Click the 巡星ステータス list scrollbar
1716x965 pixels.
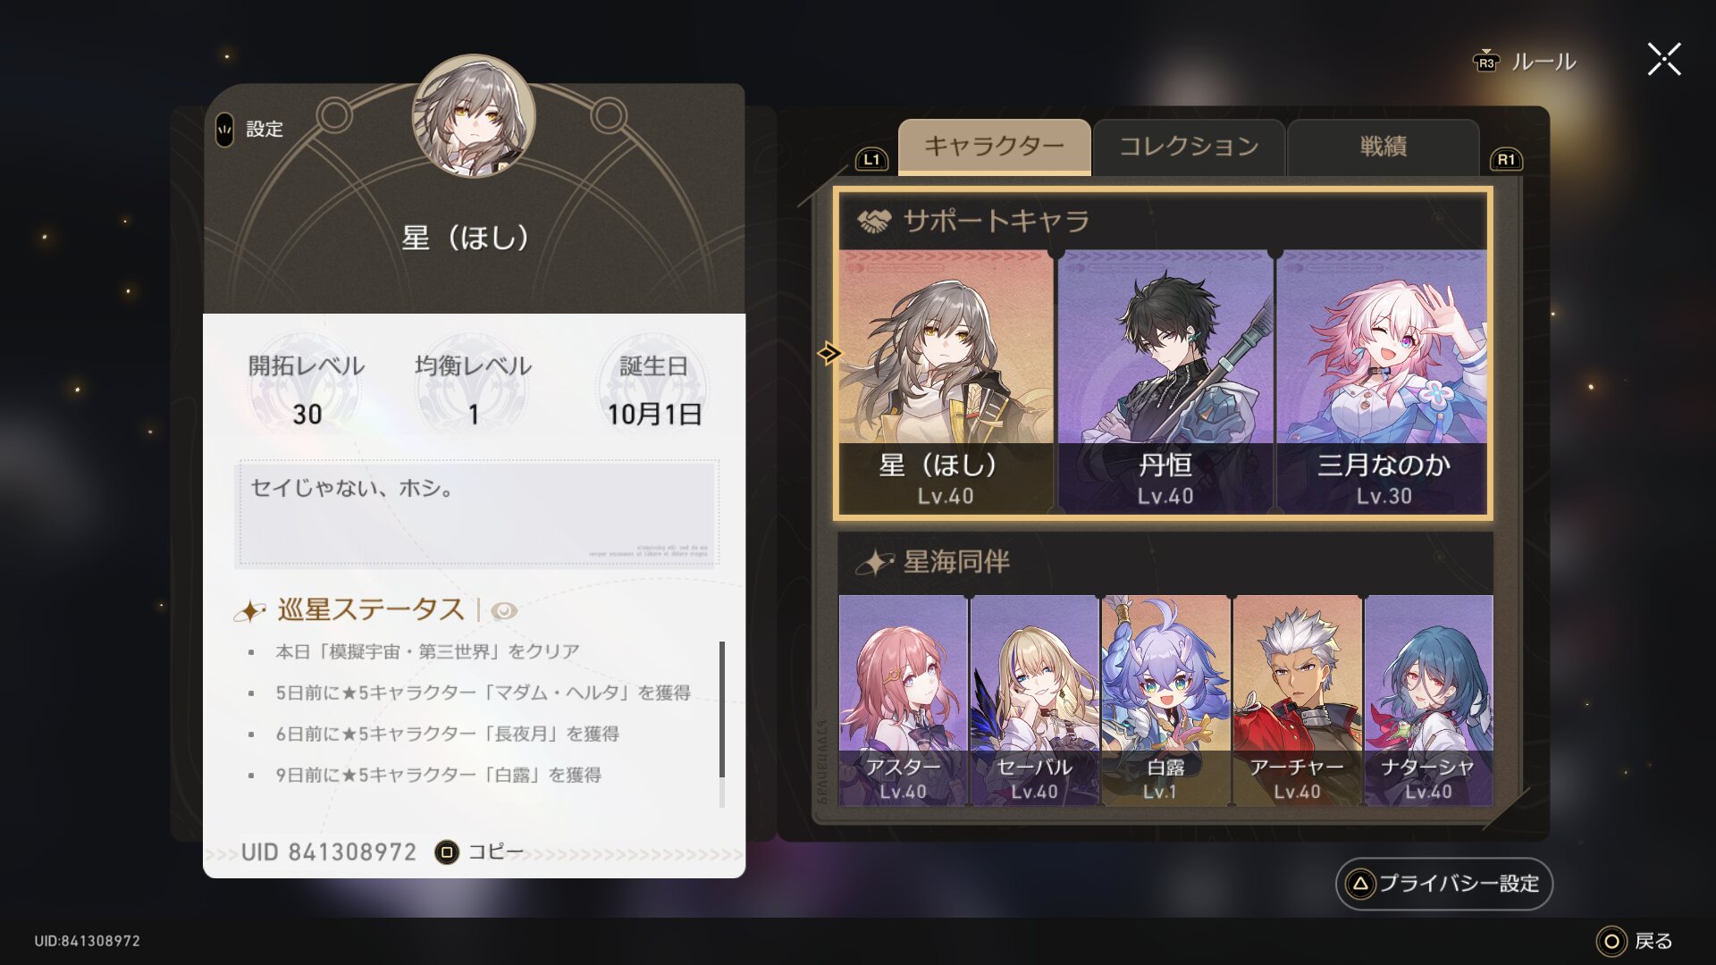click(721, 724)
